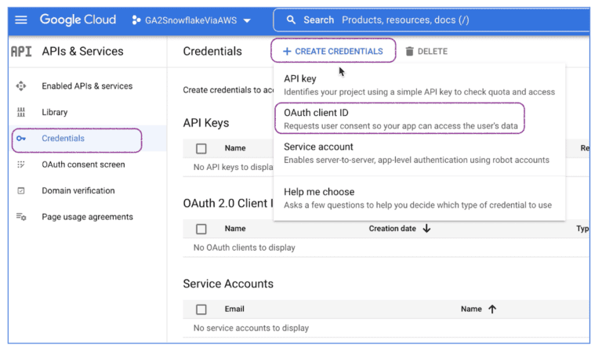The height and width of the screenshot is (351, 602).
Task: Click the Google Cloud logo
Action: (x=78, y=20)
